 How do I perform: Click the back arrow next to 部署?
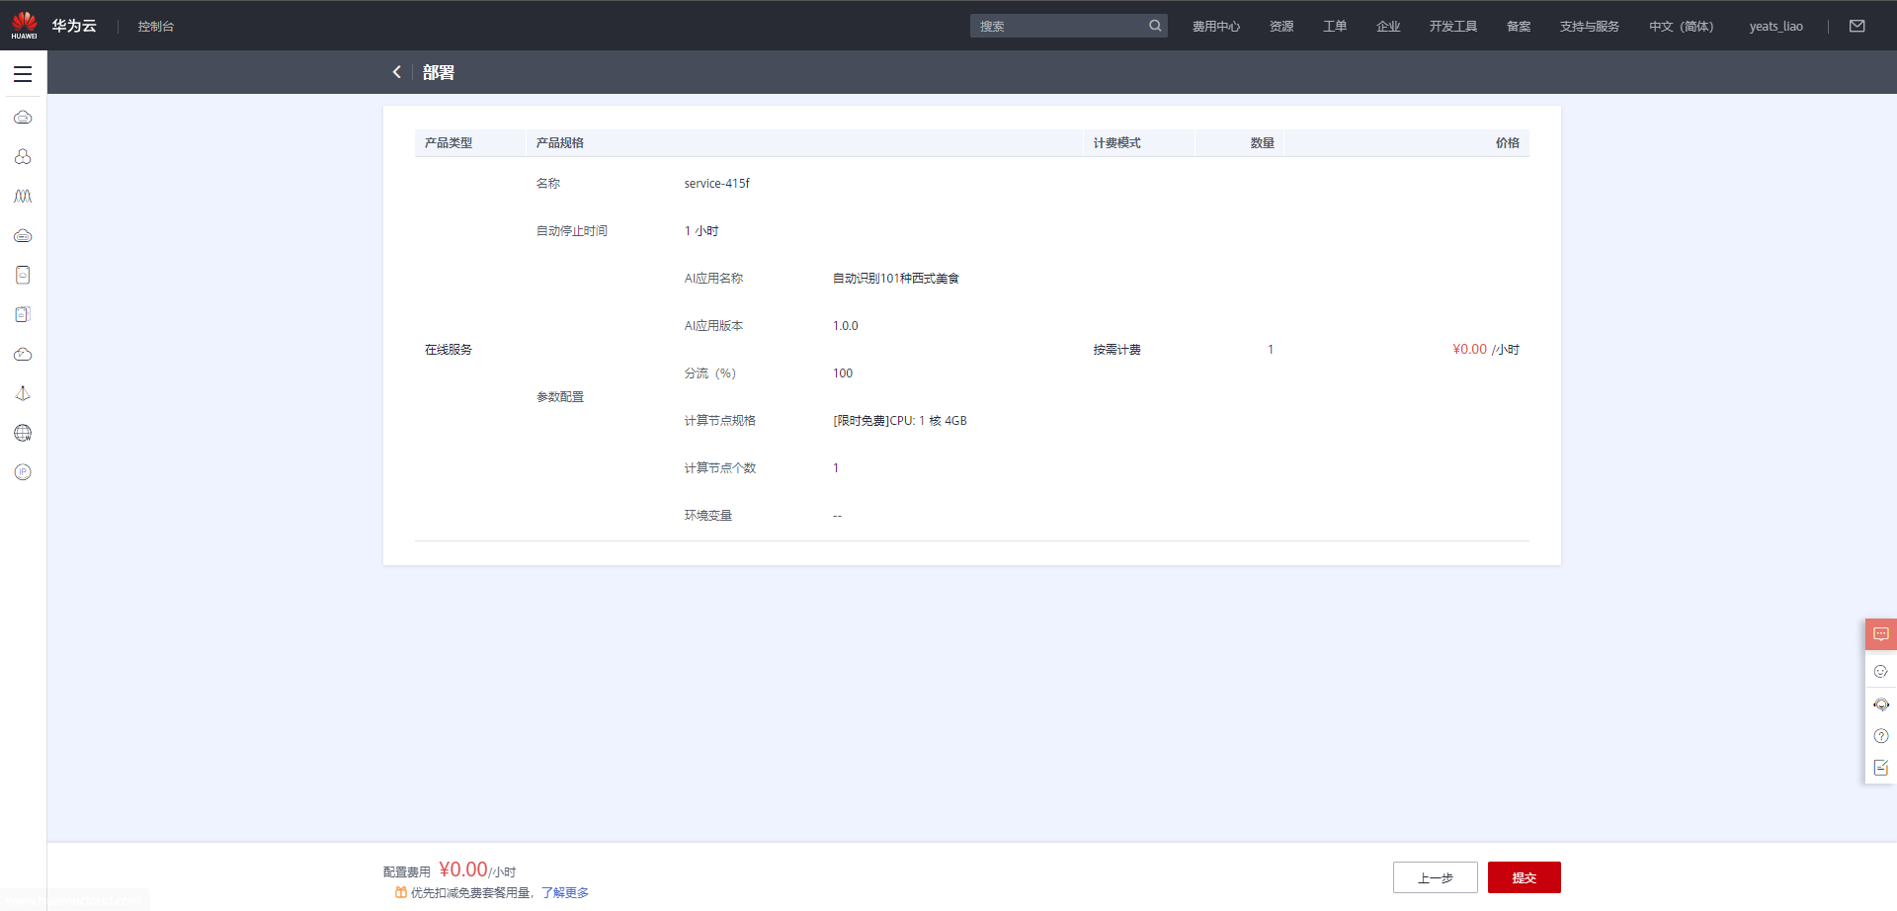397,72
